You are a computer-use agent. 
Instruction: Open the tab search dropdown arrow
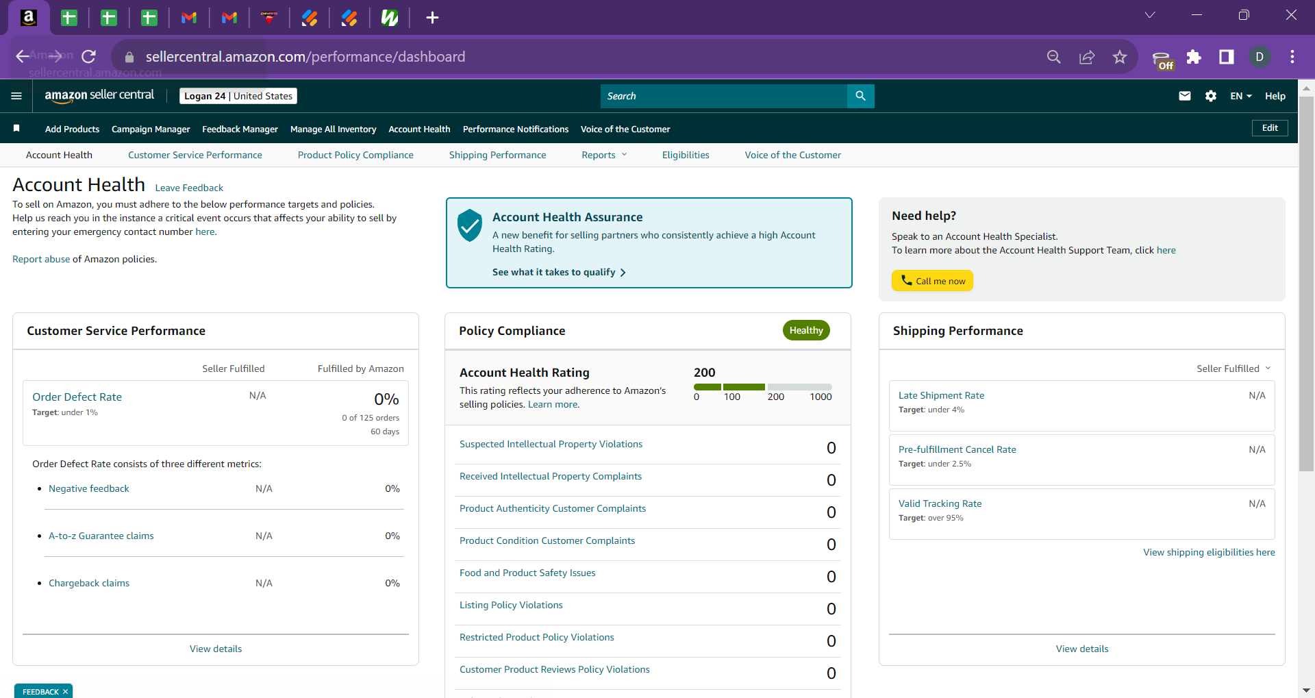point(1150,15)
